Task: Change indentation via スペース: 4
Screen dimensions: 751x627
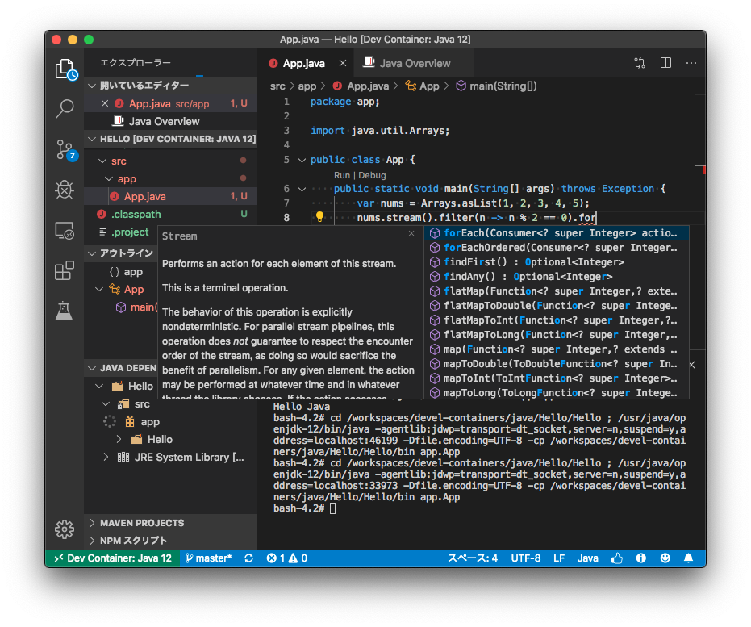Action: (x=472, y=558)
